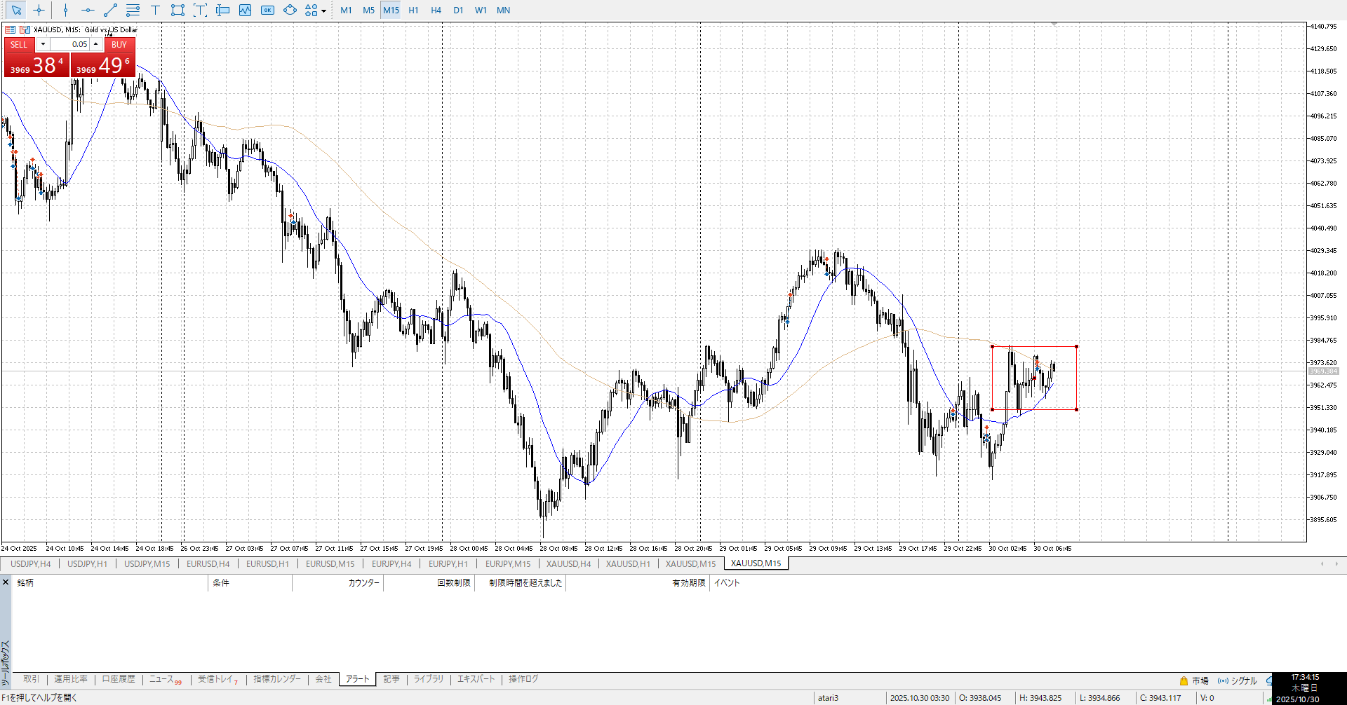Choose the vertical line drawing tool
This screenshot has height=705, width=1347.
pos(65,10)
